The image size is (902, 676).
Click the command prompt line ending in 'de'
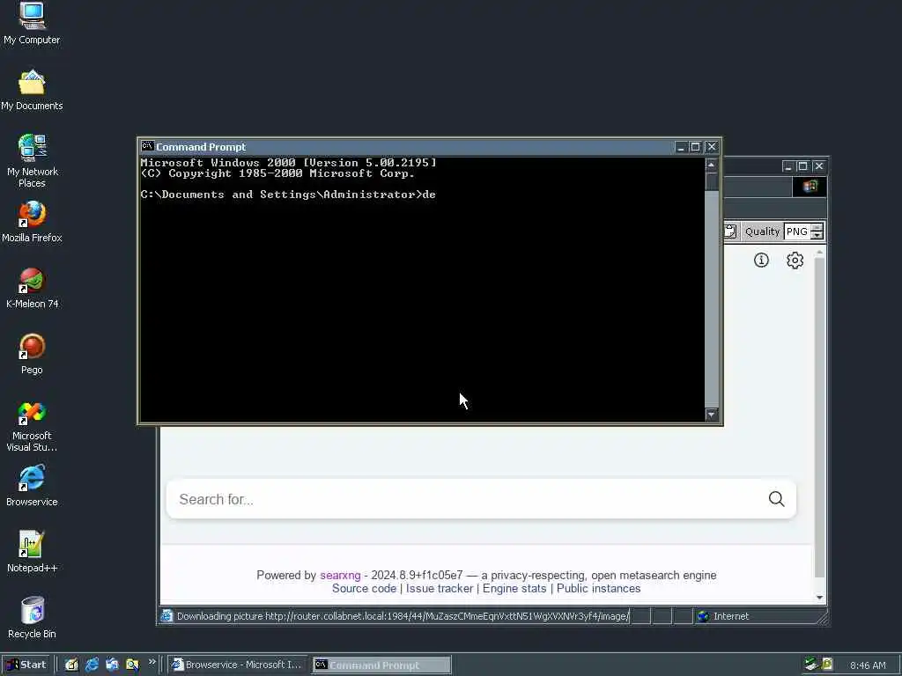(x=288, y=195)
